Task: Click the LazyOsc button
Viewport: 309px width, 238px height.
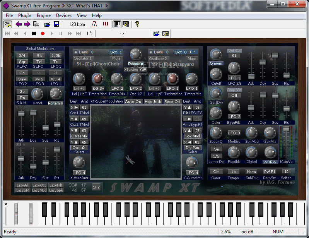Action: click(x=39, y=185)
